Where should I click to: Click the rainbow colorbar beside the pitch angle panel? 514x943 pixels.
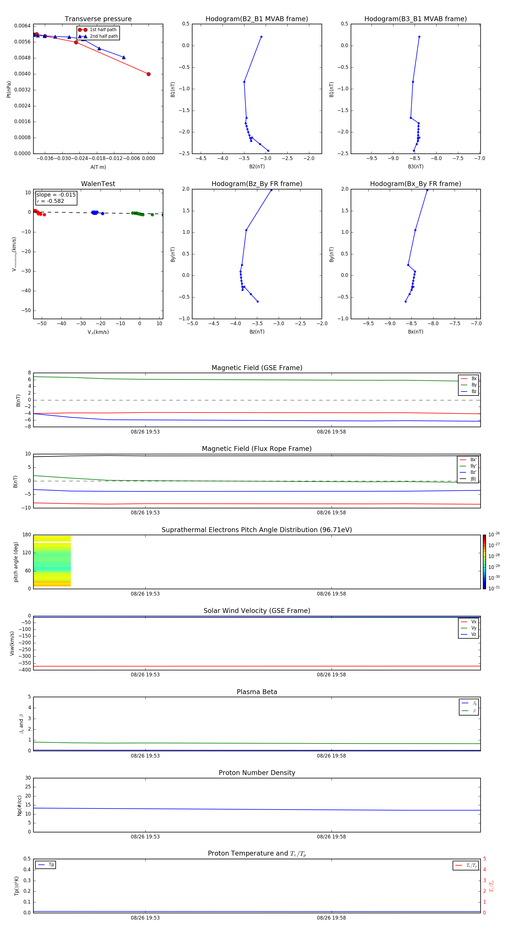pyautogui.click(x=484, y=562)
